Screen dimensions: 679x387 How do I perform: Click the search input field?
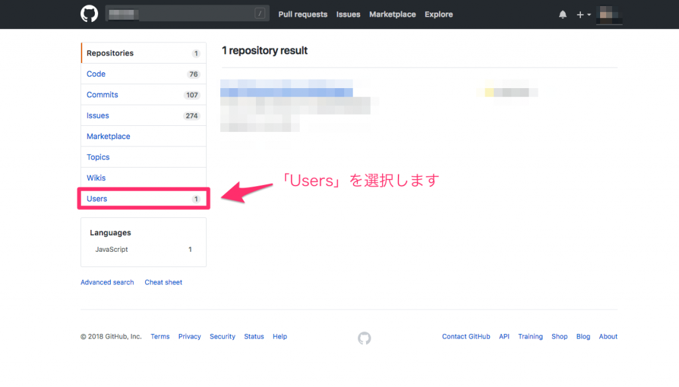tap(186, 13)
